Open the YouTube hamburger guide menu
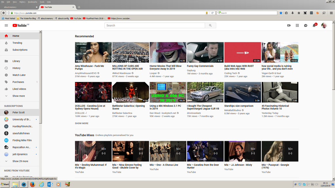The height and width of the screenshot is (188, 335). click(6, 25)
